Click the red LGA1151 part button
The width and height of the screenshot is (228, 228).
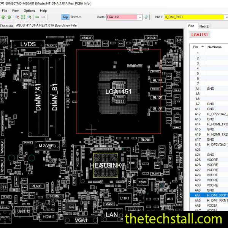199,35
